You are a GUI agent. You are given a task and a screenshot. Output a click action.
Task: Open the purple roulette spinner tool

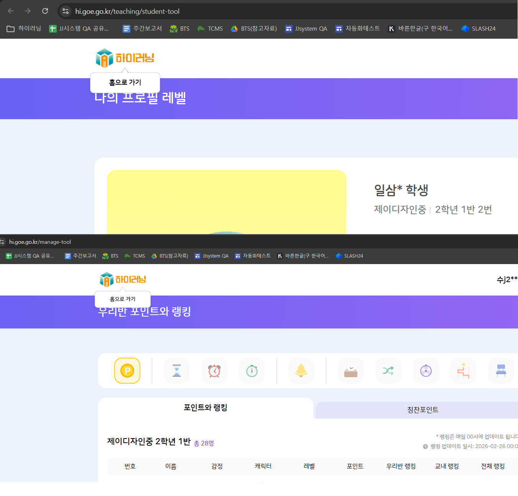[x=426, y=371]
